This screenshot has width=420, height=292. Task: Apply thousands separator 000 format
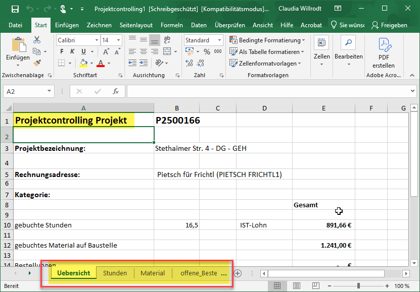pyautogui.click(x=218, y=51)
